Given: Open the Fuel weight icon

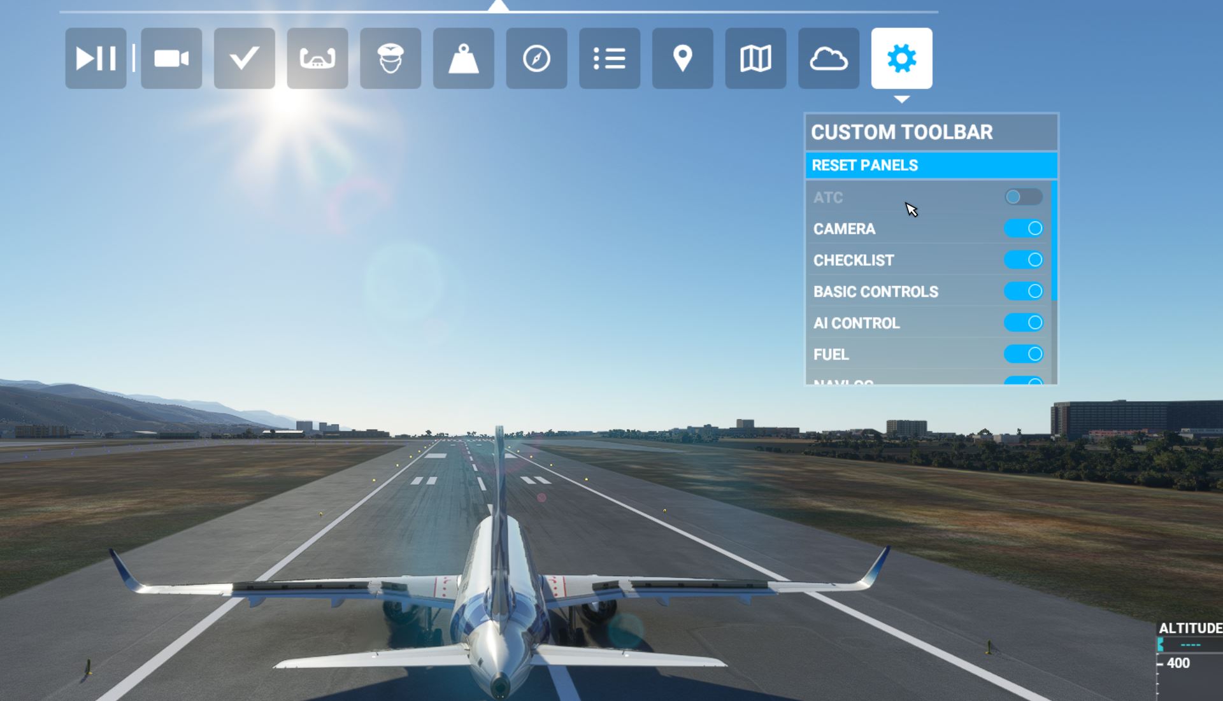Looking at the screenshot, I should click(464, 59).
